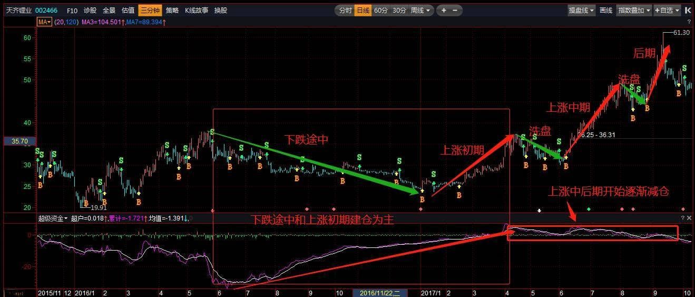Click the 61.30 high price label
The image size is (695, 297).
682,33
